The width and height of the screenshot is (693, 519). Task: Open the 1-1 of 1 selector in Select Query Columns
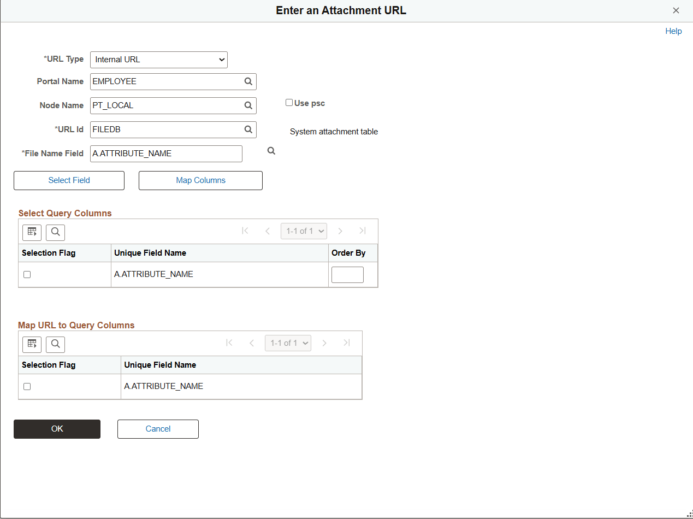tap(304, 231)
